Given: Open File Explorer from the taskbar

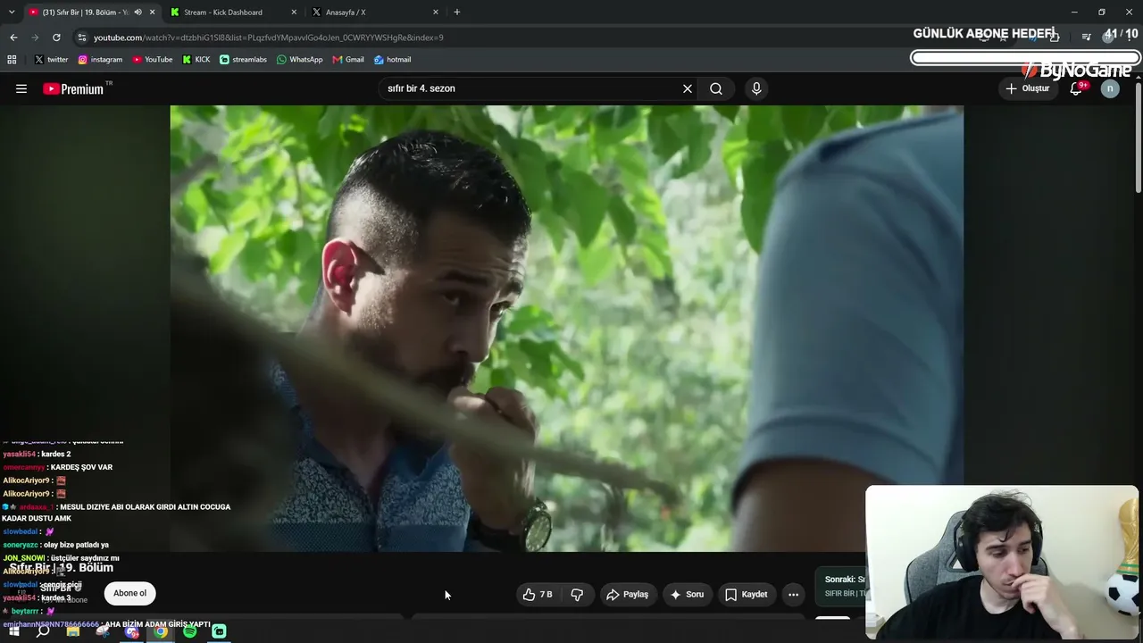Looking at the screenshot, I should pos(73,631).
